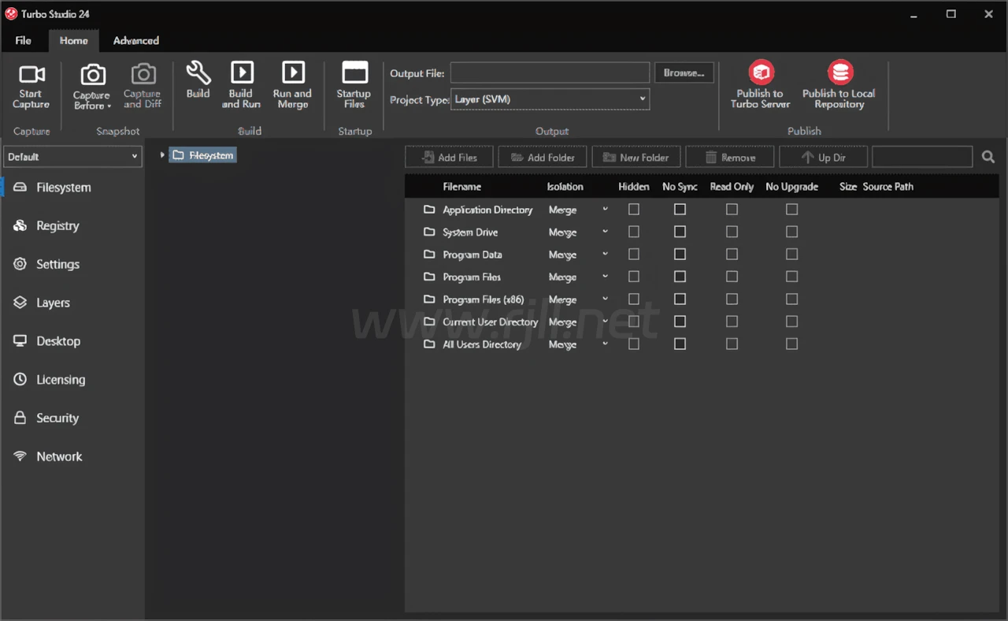
Task: Toggle Hidden checkbox for Application Directory
Action: pyautogui.click(x=634, y=210)
